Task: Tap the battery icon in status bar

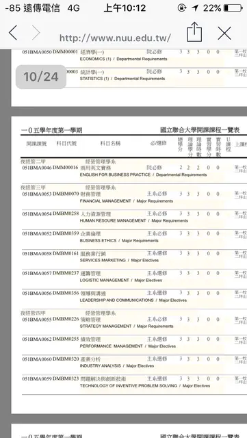Action: click(233, 8)
